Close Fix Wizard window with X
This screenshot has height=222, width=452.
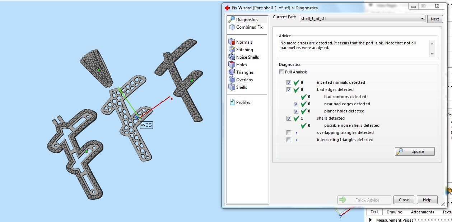coord(436,6)
